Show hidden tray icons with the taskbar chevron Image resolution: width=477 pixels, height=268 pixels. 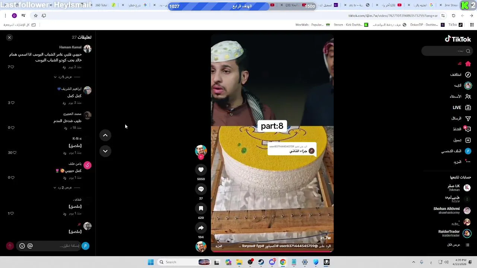pos(413,262)
